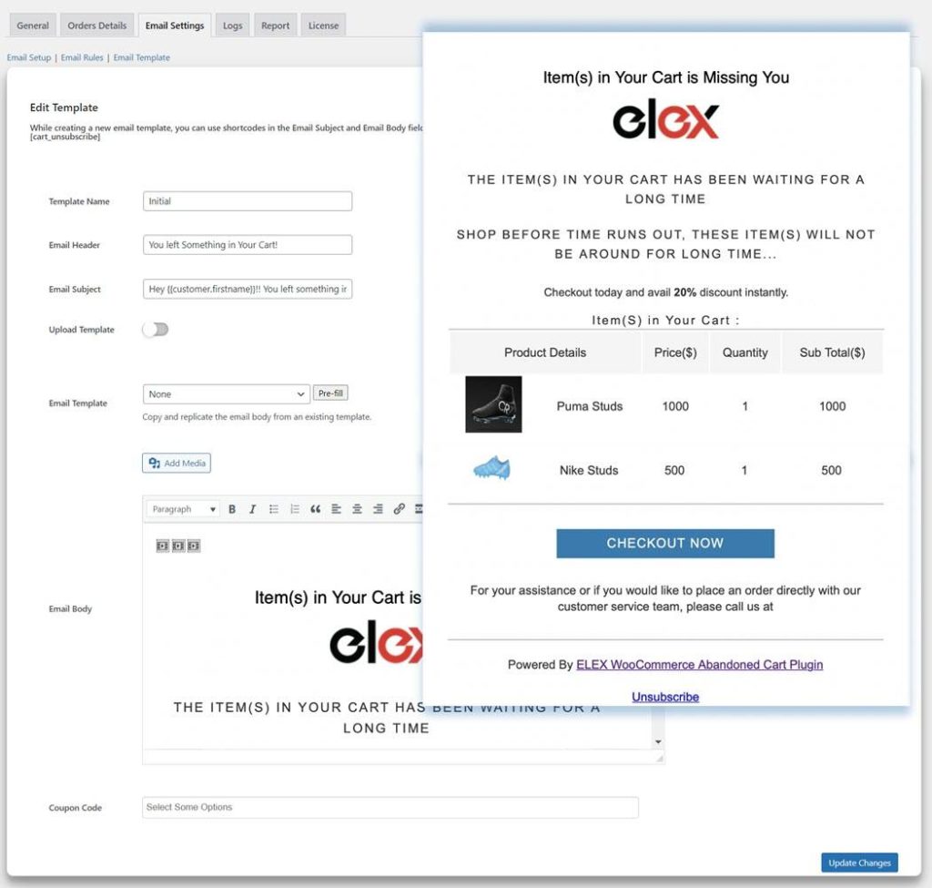
Task: Select the second media placeholder in the email body
Action: (178, 546)
